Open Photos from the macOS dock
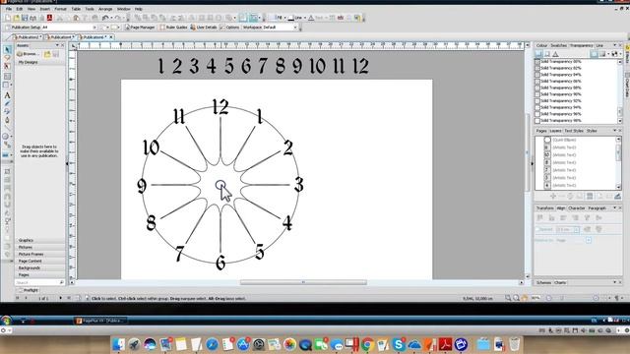 (289, 344)
